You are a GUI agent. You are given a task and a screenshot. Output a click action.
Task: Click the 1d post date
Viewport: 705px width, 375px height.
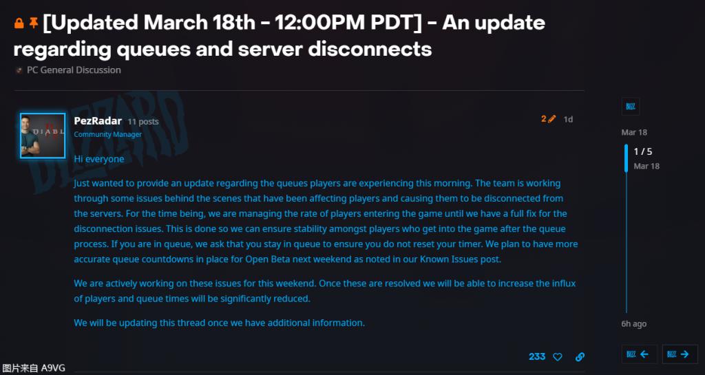pos(568,120)
